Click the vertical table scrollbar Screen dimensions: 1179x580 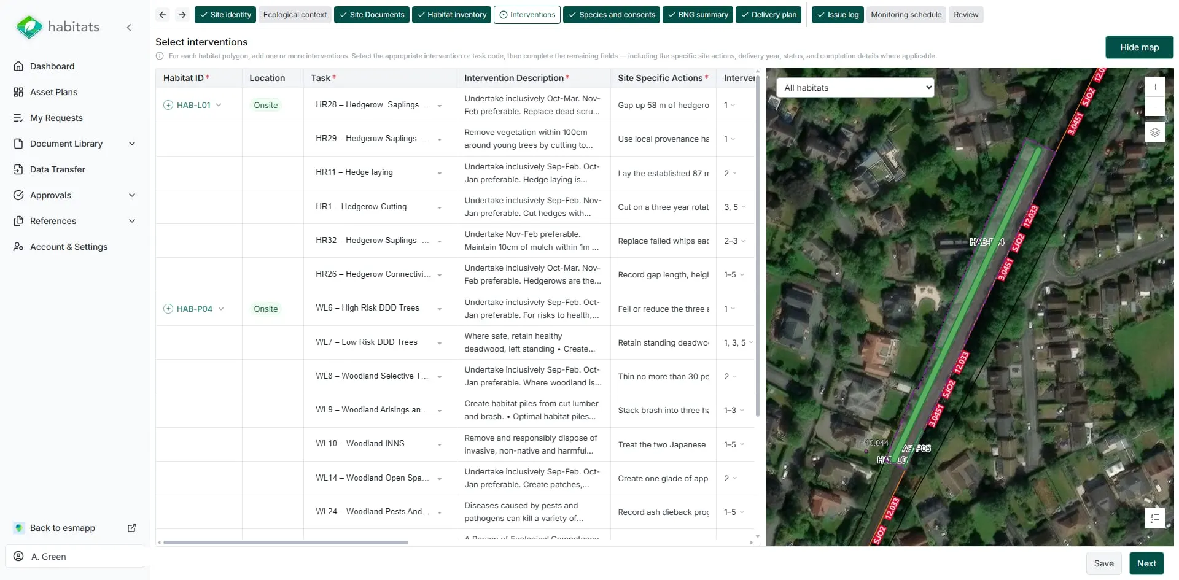[x=758, y=246]
